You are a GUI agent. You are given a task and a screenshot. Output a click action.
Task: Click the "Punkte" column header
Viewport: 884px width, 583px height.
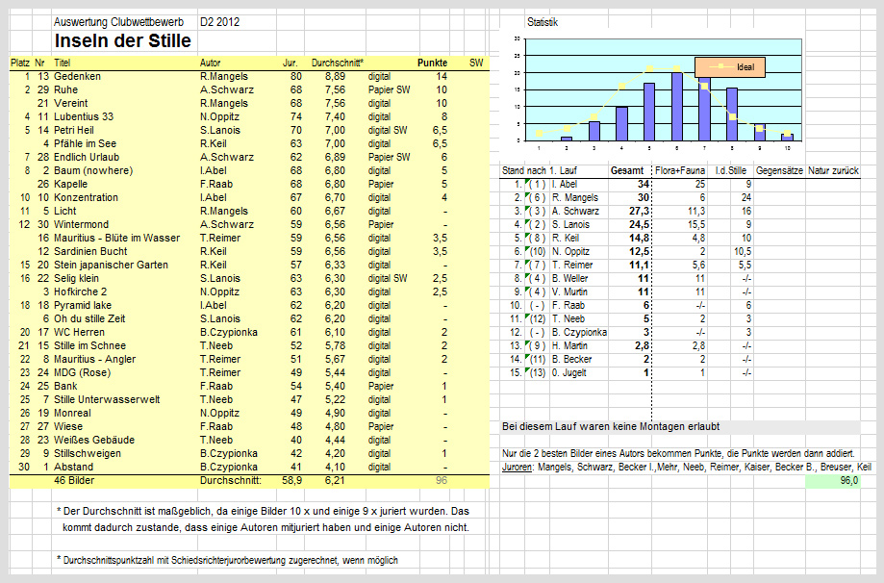pos(433,63)
